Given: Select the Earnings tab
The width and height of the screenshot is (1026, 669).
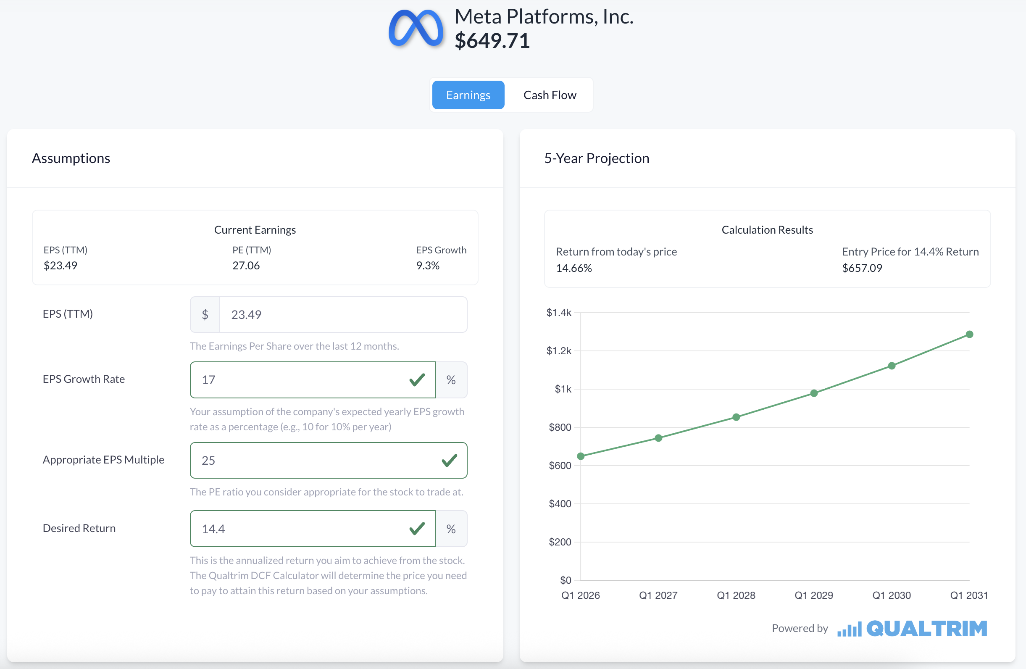Looking at the screenshot, I should 468,95.
